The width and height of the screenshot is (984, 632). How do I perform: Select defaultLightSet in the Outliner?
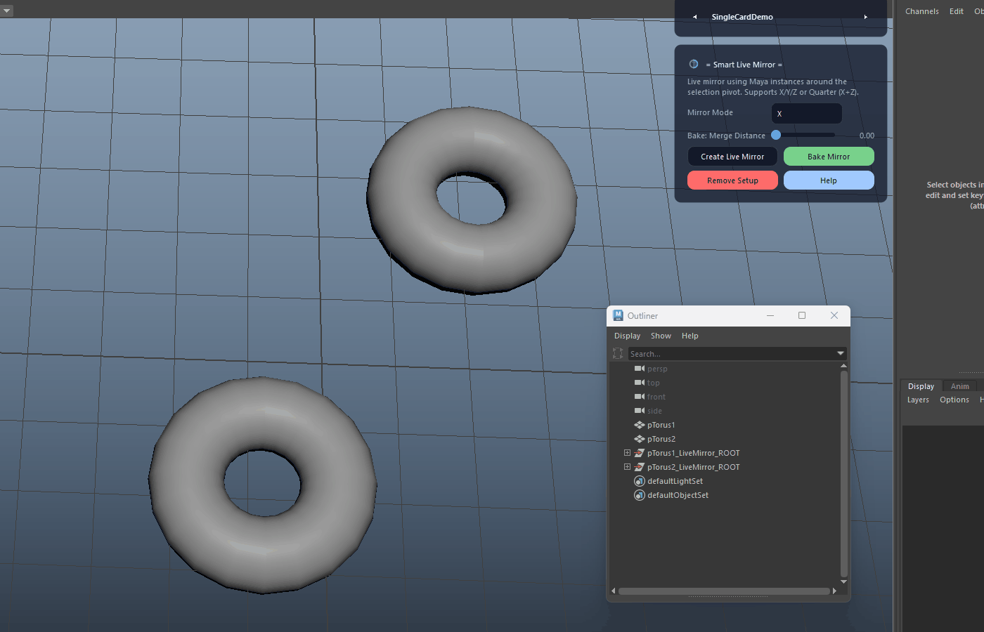point(675,481)
